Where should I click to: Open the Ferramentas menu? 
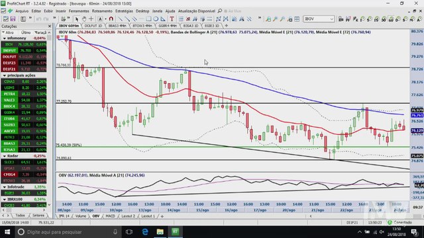pyautogui.click(x=79, y=11)
